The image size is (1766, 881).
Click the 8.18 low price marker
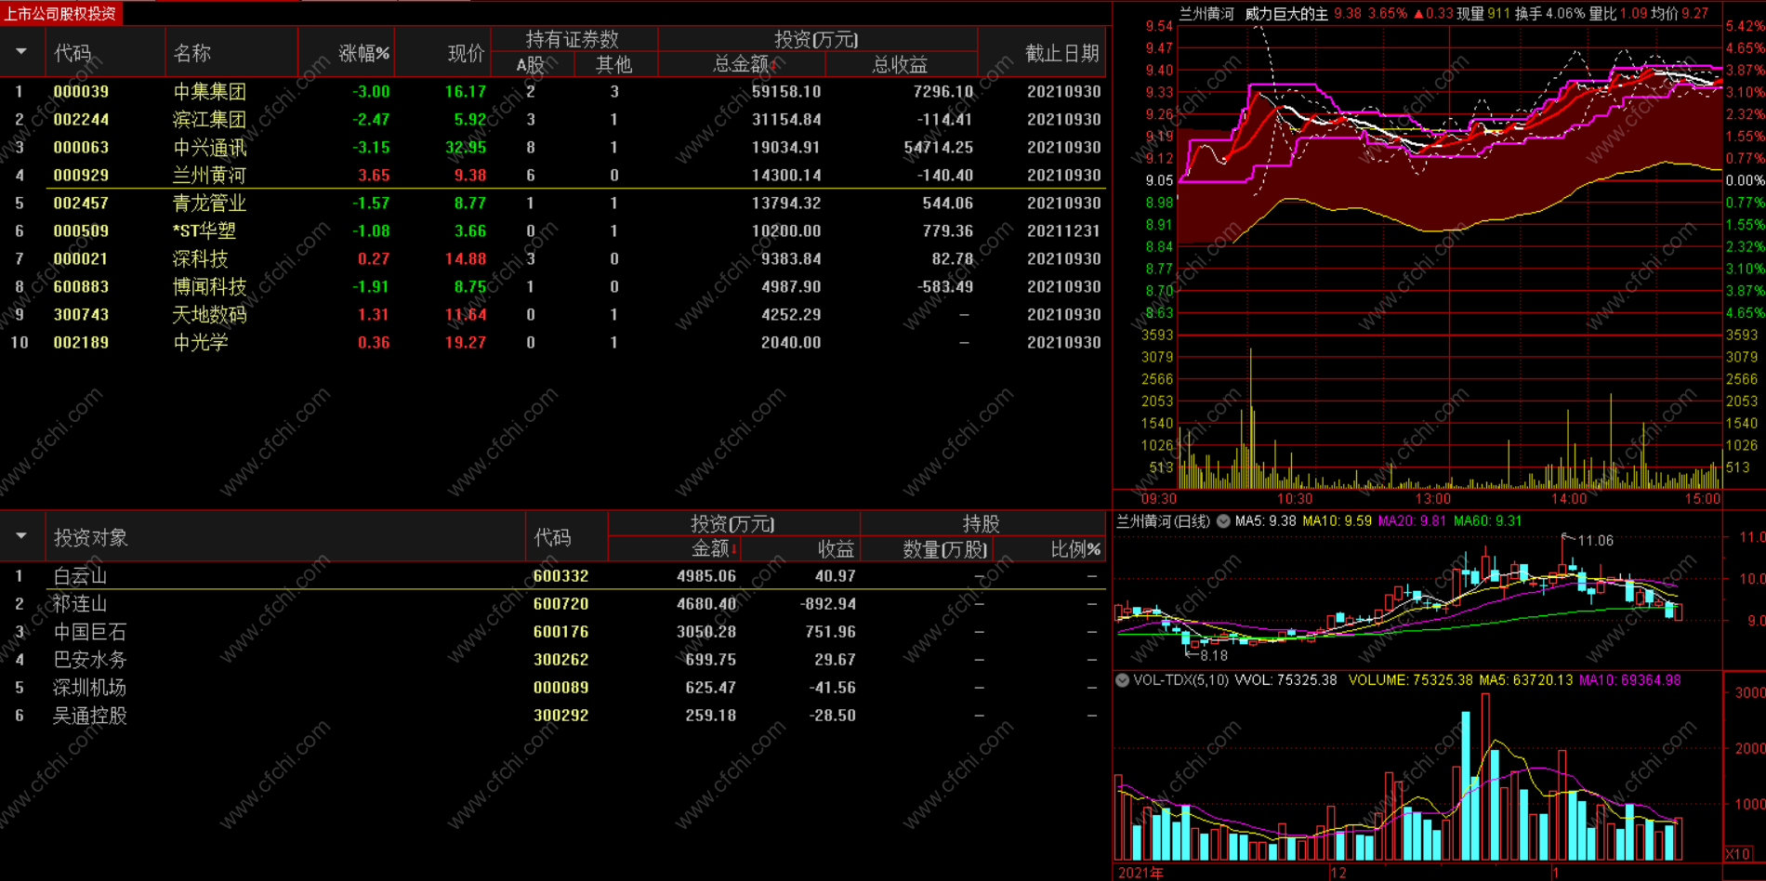coord(1214,655)
